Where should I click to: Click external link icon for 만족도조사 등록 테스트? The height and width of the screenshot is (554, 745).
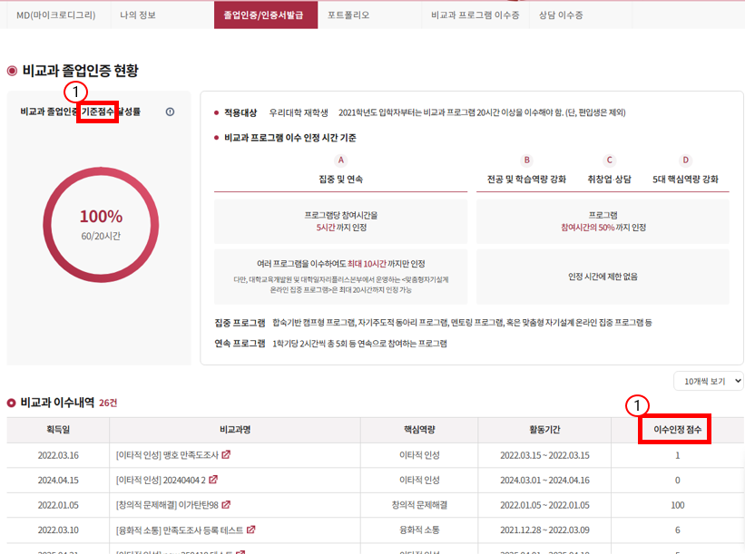pos(250,530)
